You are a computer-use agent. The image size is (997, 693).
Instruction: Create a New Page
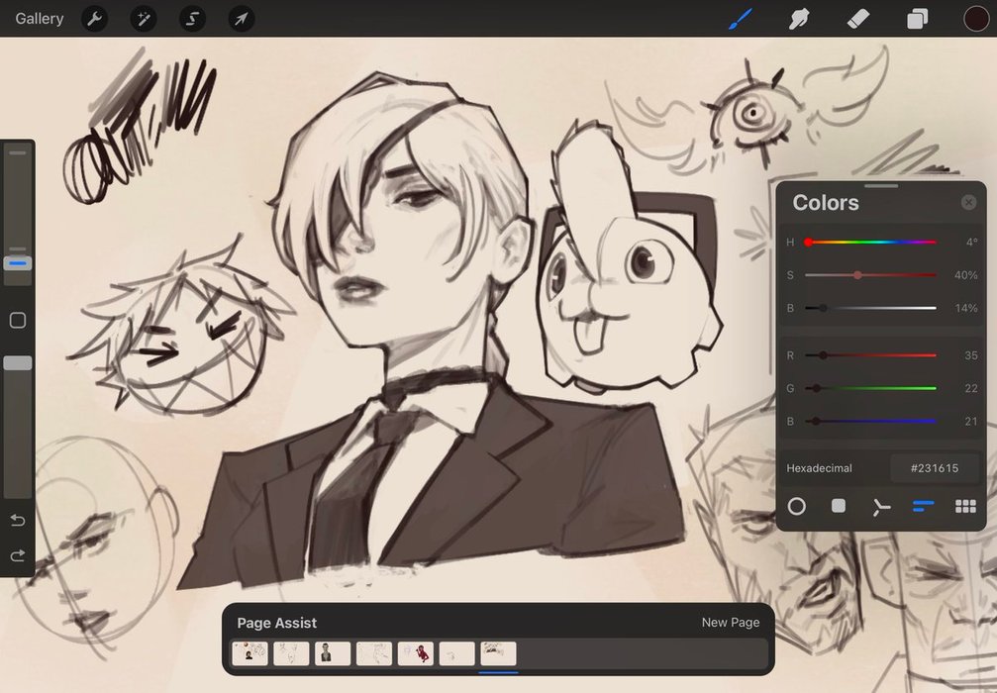[730, 623]
